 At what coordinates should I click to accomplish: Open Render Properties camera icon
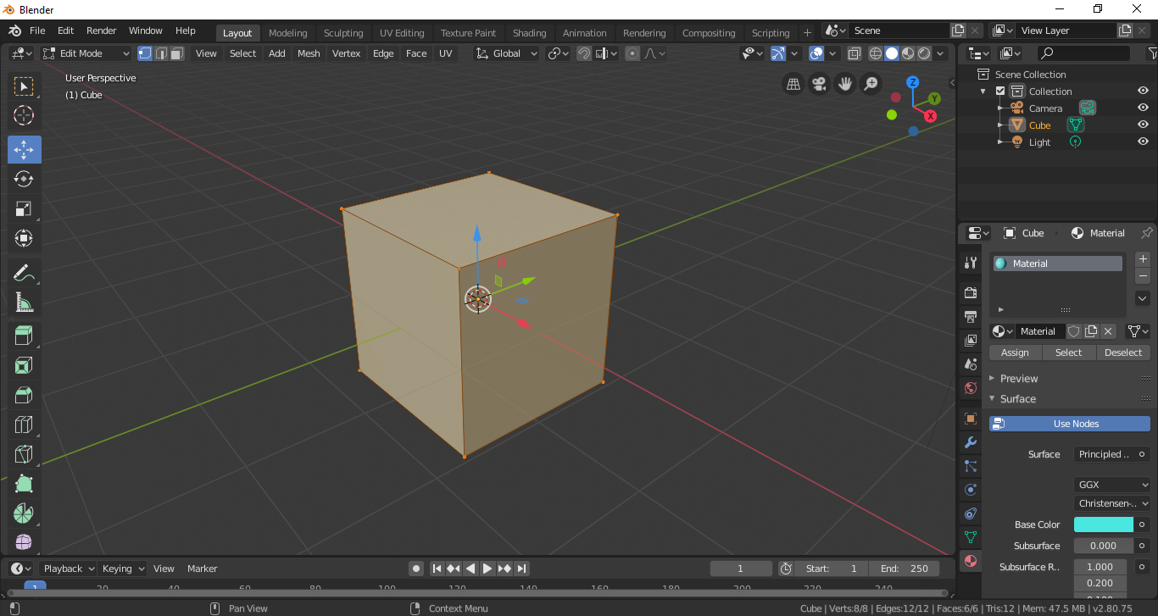[969, 292]
